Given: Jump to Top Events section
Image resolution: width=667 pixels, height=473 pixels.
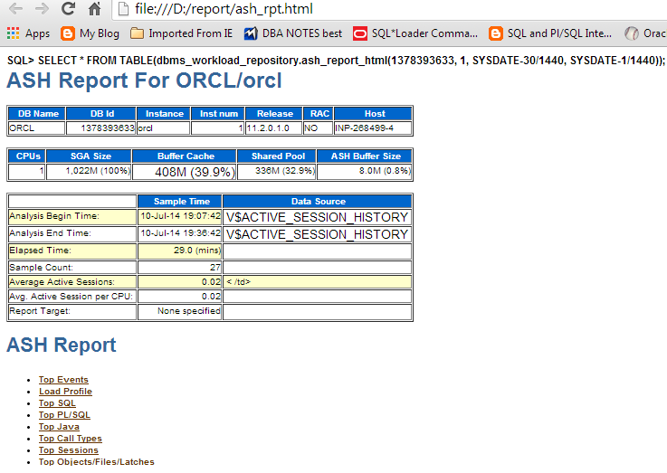Looking at the screenshot, I should pos(63,380).
